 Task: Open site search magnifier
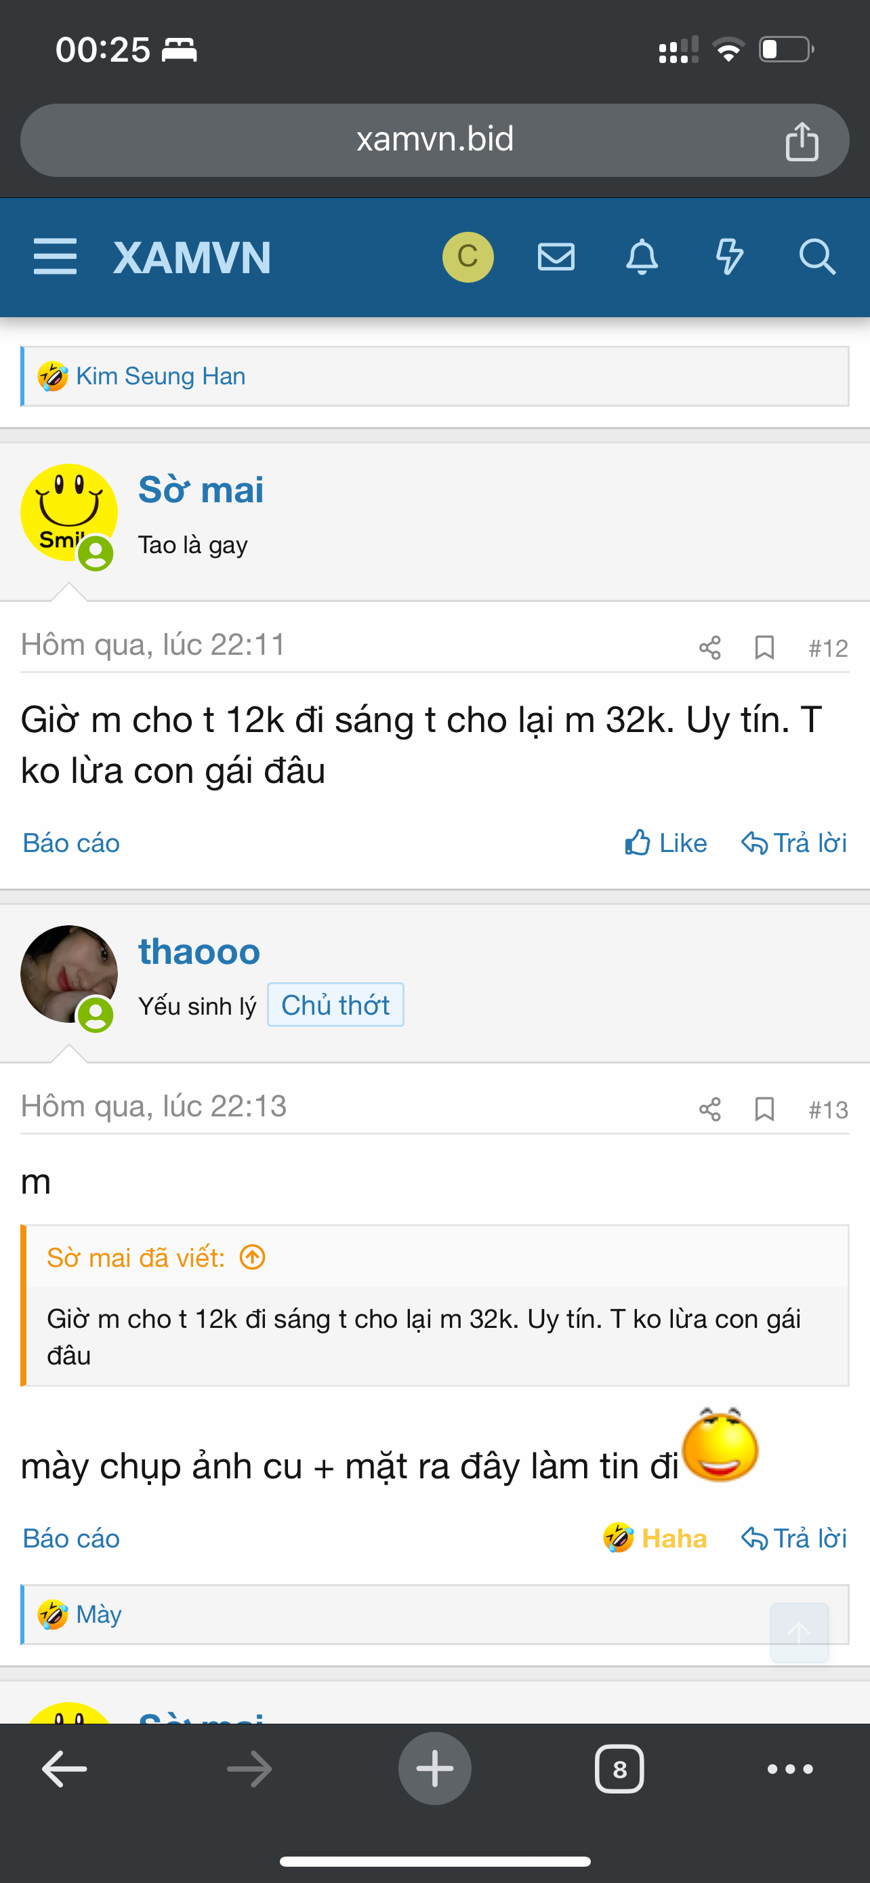816,258
